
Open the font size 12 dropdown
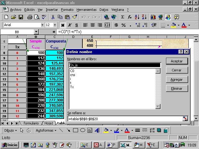coord(55,25)
